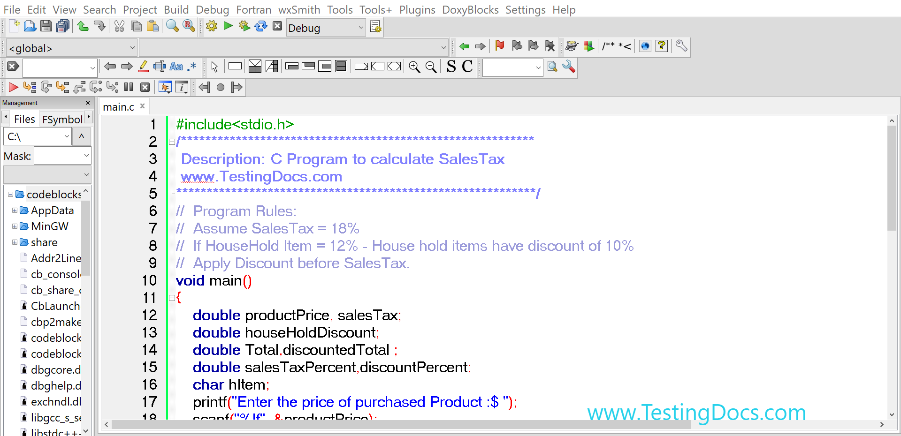Screen dimensions: 901x436
Task: Click the Rebuild icon in toolbar
Action: tap(261, 26)
